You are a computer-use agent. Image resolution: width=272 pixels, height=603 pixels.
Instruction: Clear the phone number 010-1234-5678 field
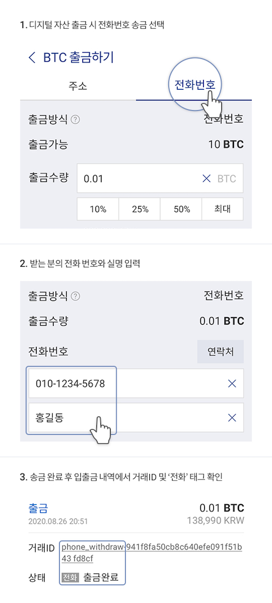click(232, 384)
